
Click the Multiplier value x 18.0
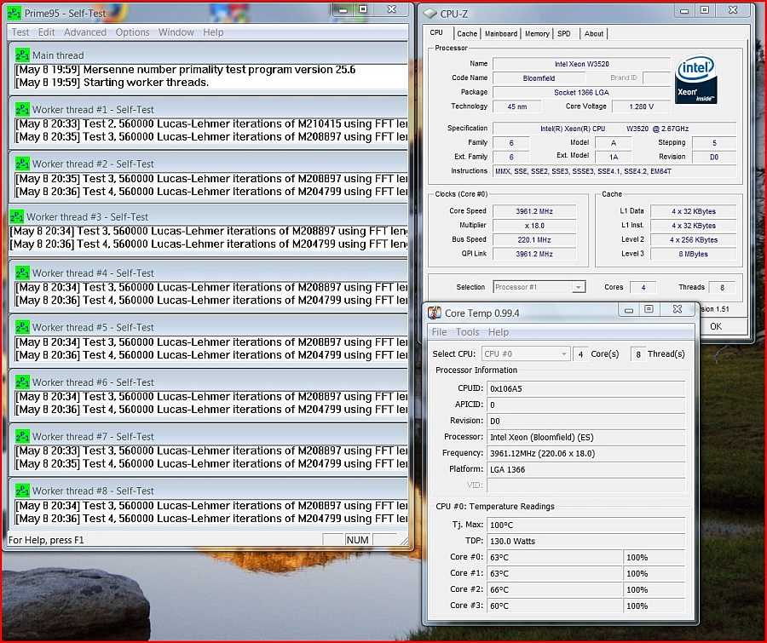tap(534, 226)
